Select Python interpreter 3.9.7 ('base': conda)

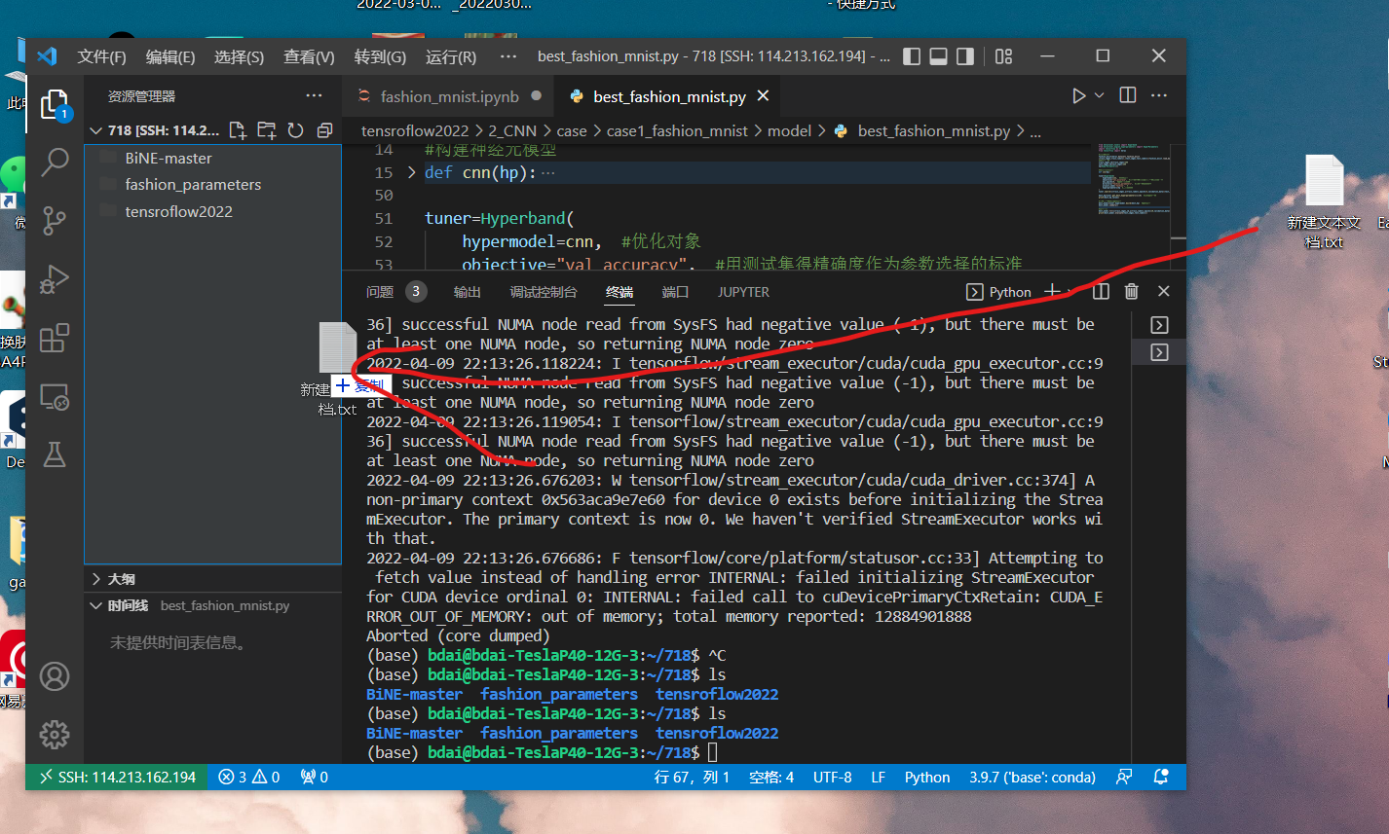coord(1032,777)
